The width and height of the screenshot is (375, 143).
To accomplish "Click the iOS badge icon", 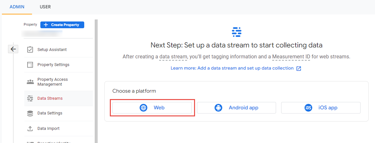I will coord(308,108).
